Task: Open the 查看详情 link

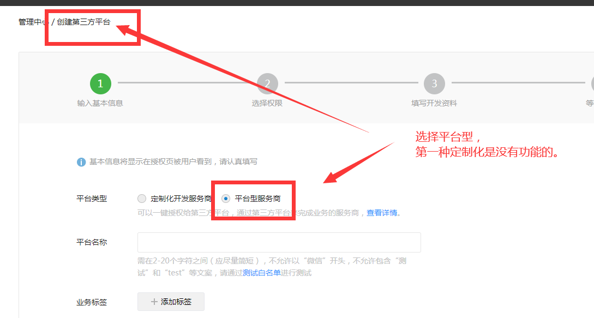Action: tap(381, 213)
